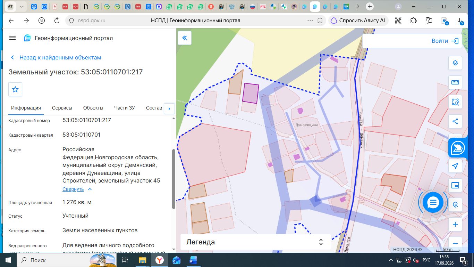Collapse the left information panel
The height and width of the screenshot is (267, 474).
[185, 38]
